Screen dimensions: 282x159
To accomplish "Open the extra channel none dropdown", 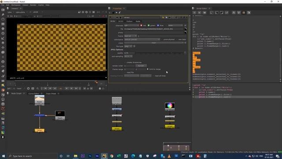I will (175, 26).
